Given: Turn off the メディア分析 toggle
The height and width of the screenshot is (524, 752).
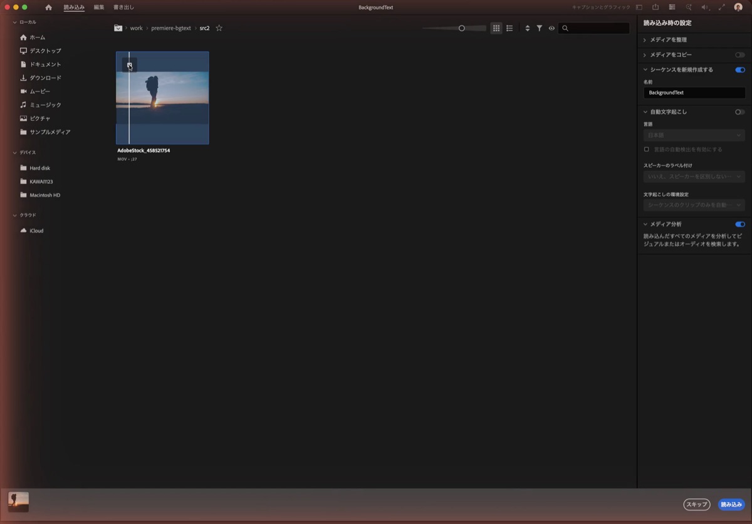Looking at the screenshot, I should 740,224.
